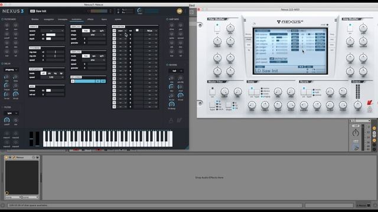Open the portamento speed 1/32 dropdown
Screen dimensions: 378x212
pyautogui.click(x=53, y=77)
